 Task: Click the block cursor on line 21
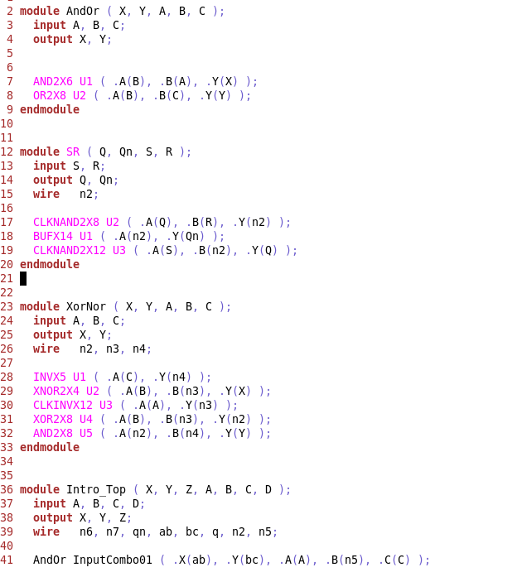(23, 278)
